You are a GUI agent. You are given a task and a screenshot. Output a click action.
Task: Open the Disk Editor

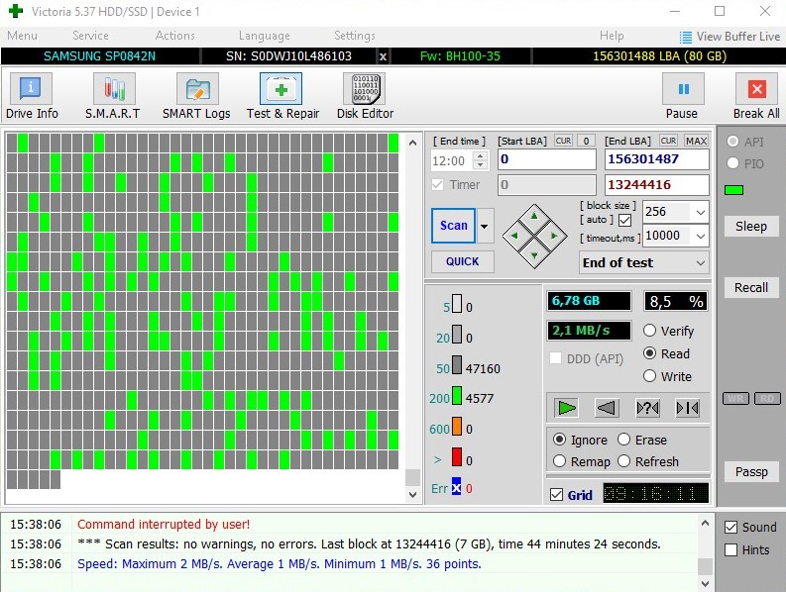pos(364,95)
